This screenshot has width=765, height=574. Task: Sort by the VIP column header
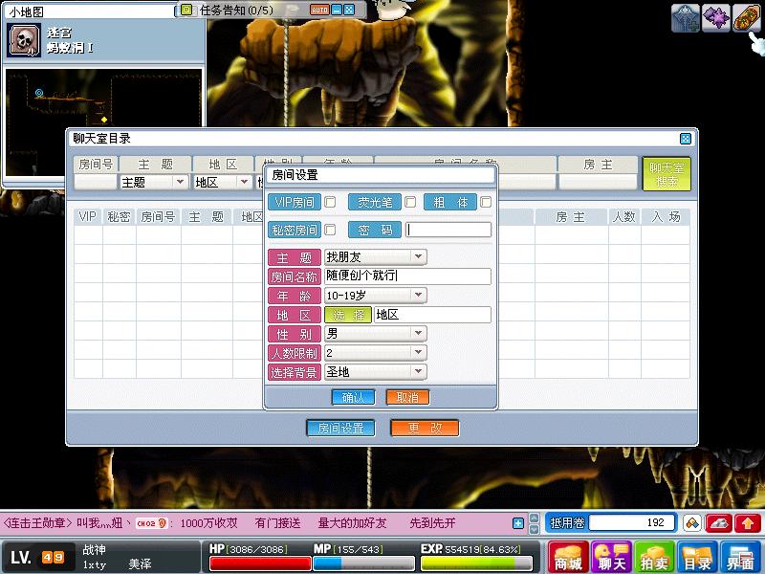(88, 217)
